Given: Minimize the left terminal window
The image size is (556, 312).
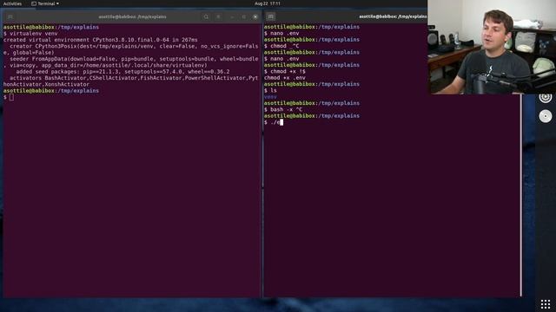Looking at the screenshot, I should (232, 16).
